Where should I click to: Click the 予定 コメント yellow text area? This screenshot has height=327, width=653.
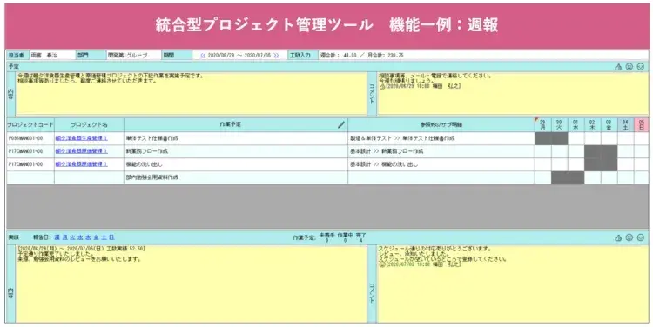(x=513, y=94)
